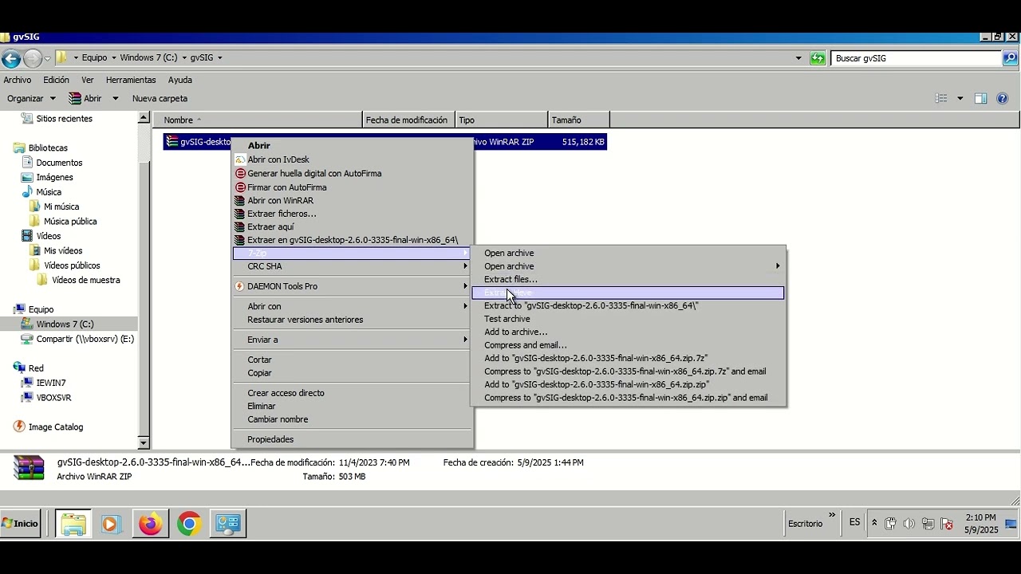Click the Escritorio toolbar label

tap(805, 524)
